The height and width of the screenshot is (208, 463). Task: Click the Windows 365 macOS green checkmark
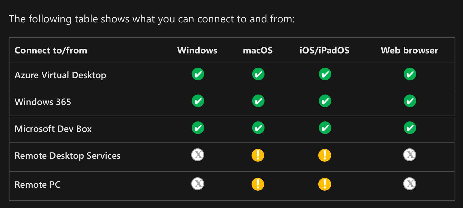point(258,101)
